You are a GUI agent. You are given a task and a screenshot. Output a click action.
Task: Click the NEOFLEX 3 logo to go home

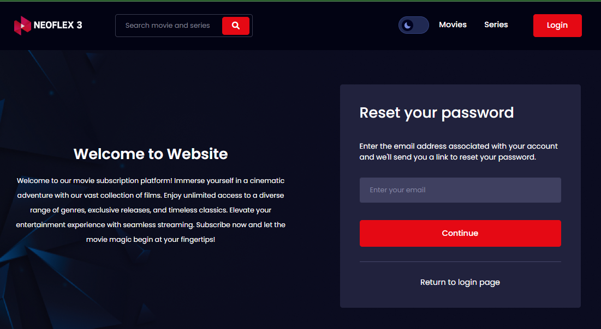click(x=48, y=25)
